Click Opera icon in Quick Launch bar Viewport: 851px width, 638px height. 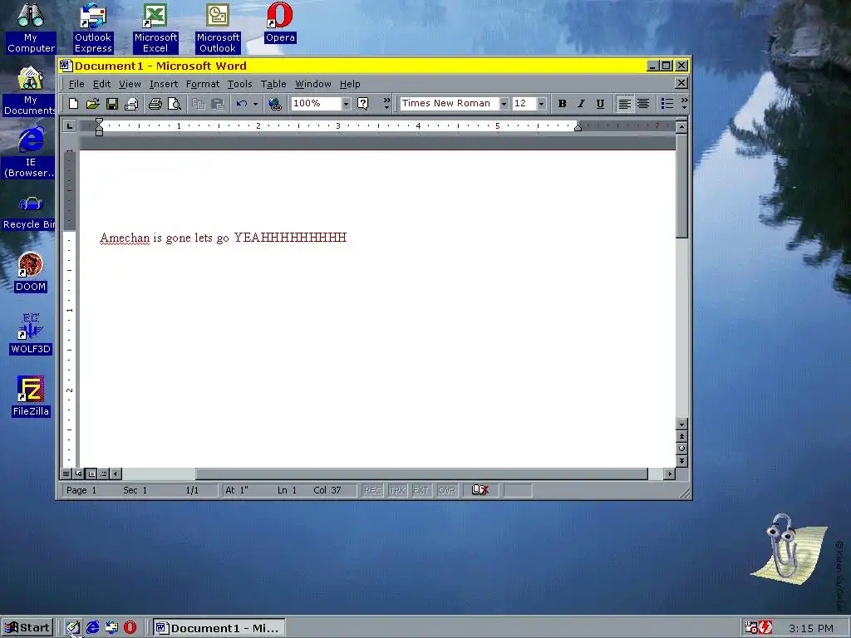[x=130, y=627]
